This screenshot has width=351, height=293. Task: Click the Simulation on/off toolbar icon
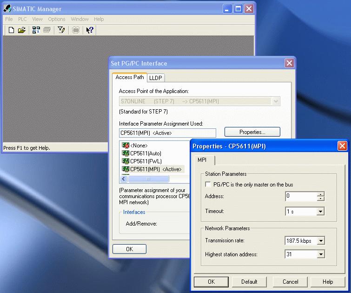click(76, 30)
